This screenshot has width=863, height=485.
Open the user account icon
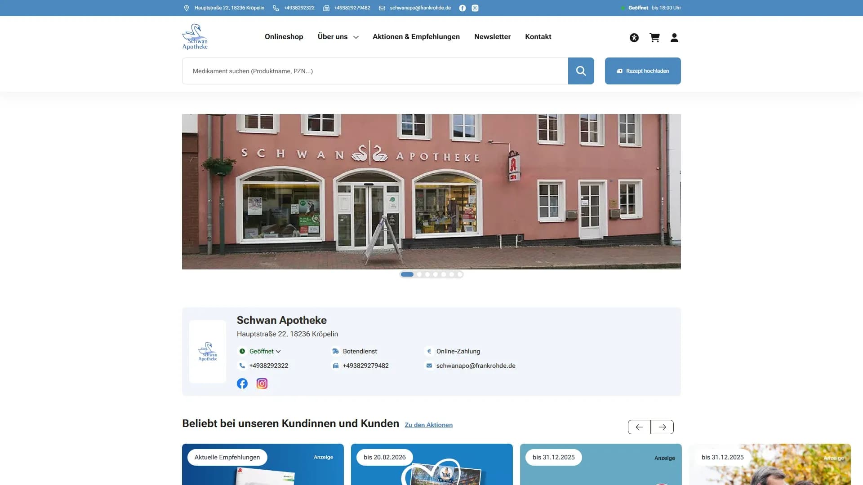(675, 38)
